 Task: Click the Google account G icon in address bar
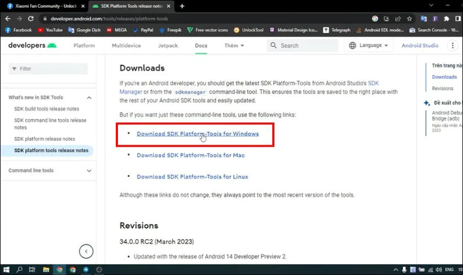pyautogui.click(x=375, y=19)
